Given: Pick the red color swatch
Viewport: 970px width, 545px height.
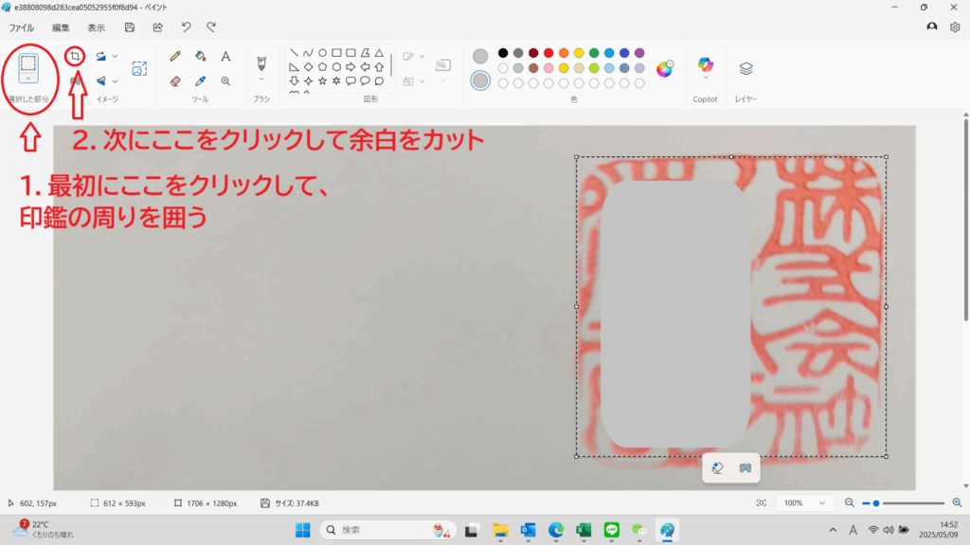Looking at the screenshot, I should click(548, 53).
